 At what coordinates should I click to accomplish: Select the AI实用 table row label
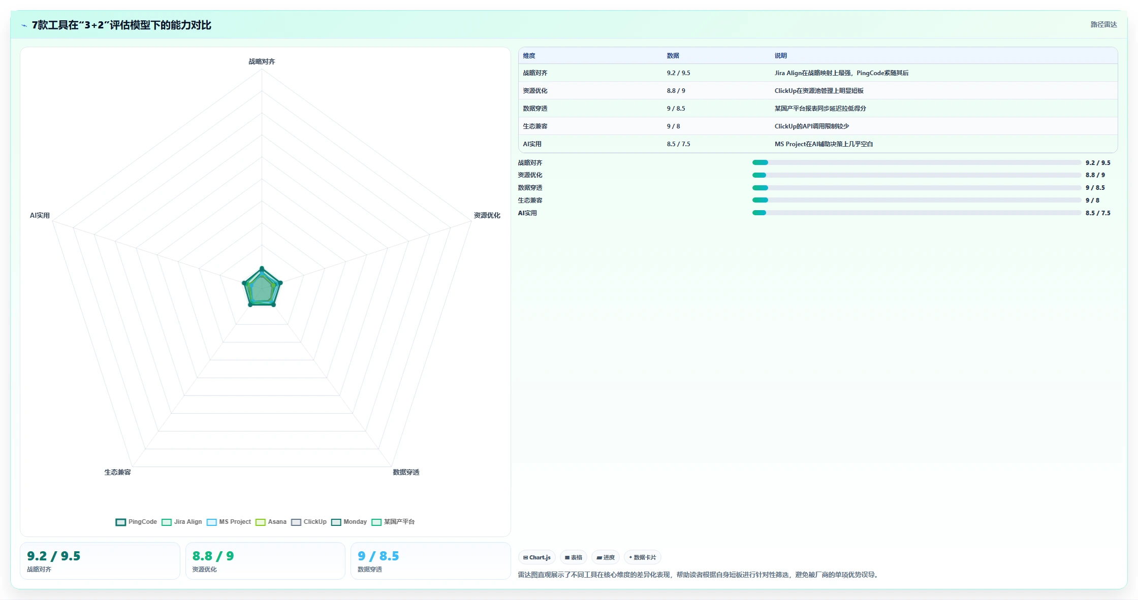(x=532, y=144)
